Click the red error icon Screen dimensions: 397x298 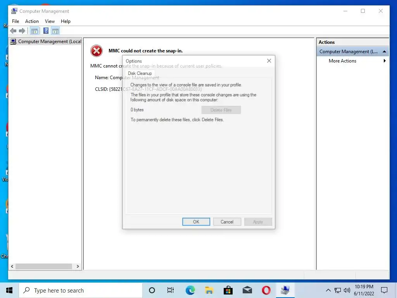[97, 51]
